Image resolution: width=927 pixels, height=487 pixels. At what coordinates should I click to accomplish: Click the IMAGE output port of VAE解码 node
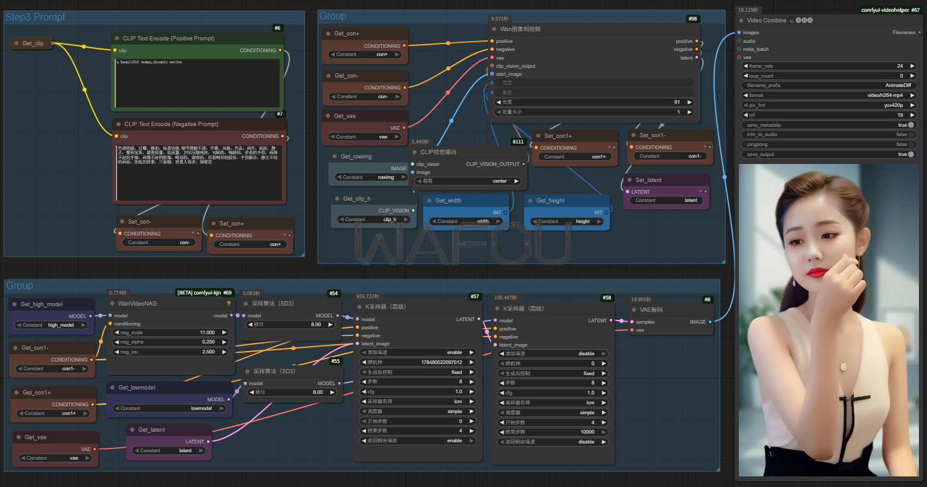[710, 322]
